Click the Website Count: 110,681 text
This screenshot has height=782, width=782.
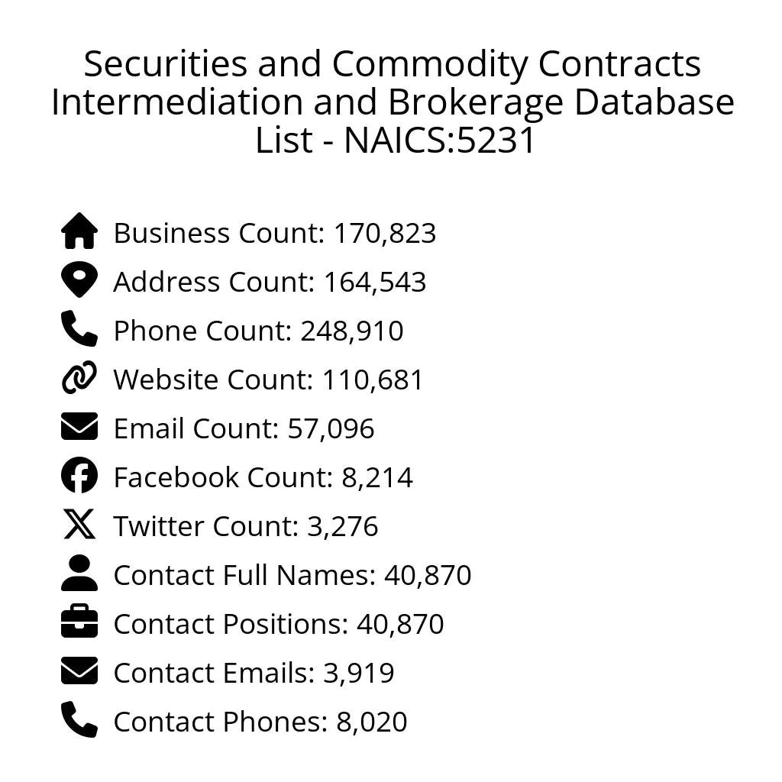click(268, 380)
